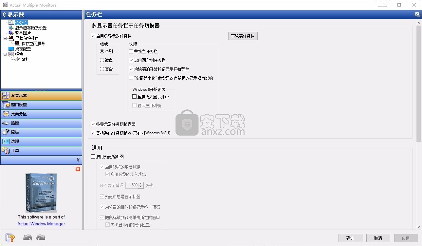Toggle 多显示器任务切换界面 checkbox
This screenshot has width=422, height=246.
(93, 124)
